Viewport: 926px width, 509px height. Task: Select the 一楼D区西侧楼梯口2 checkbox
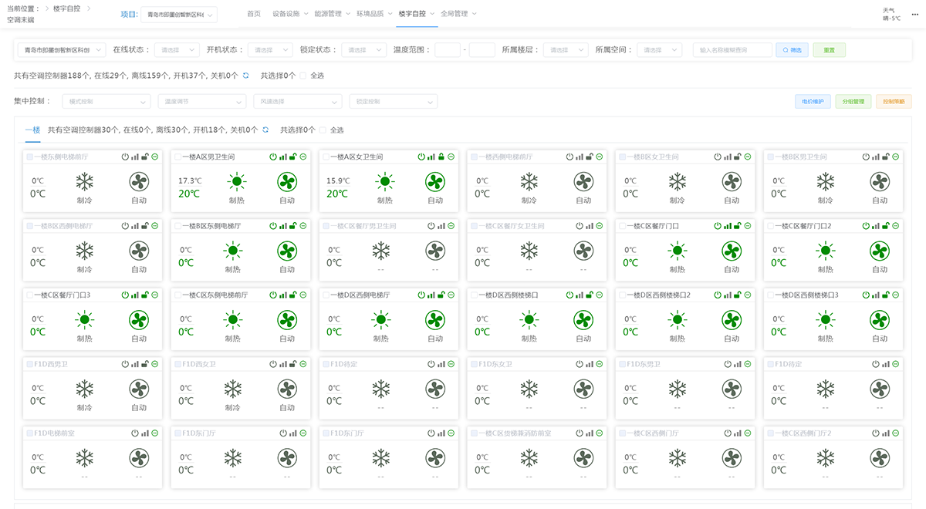click(623, 295)
